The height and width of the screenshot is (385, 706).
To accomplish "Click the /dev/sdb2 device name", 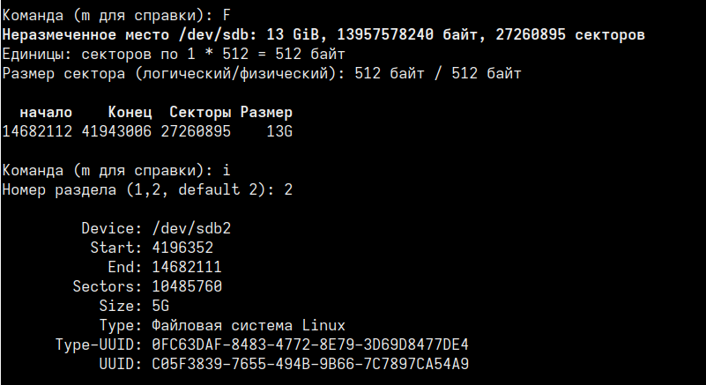I will (x=191, y=229).
